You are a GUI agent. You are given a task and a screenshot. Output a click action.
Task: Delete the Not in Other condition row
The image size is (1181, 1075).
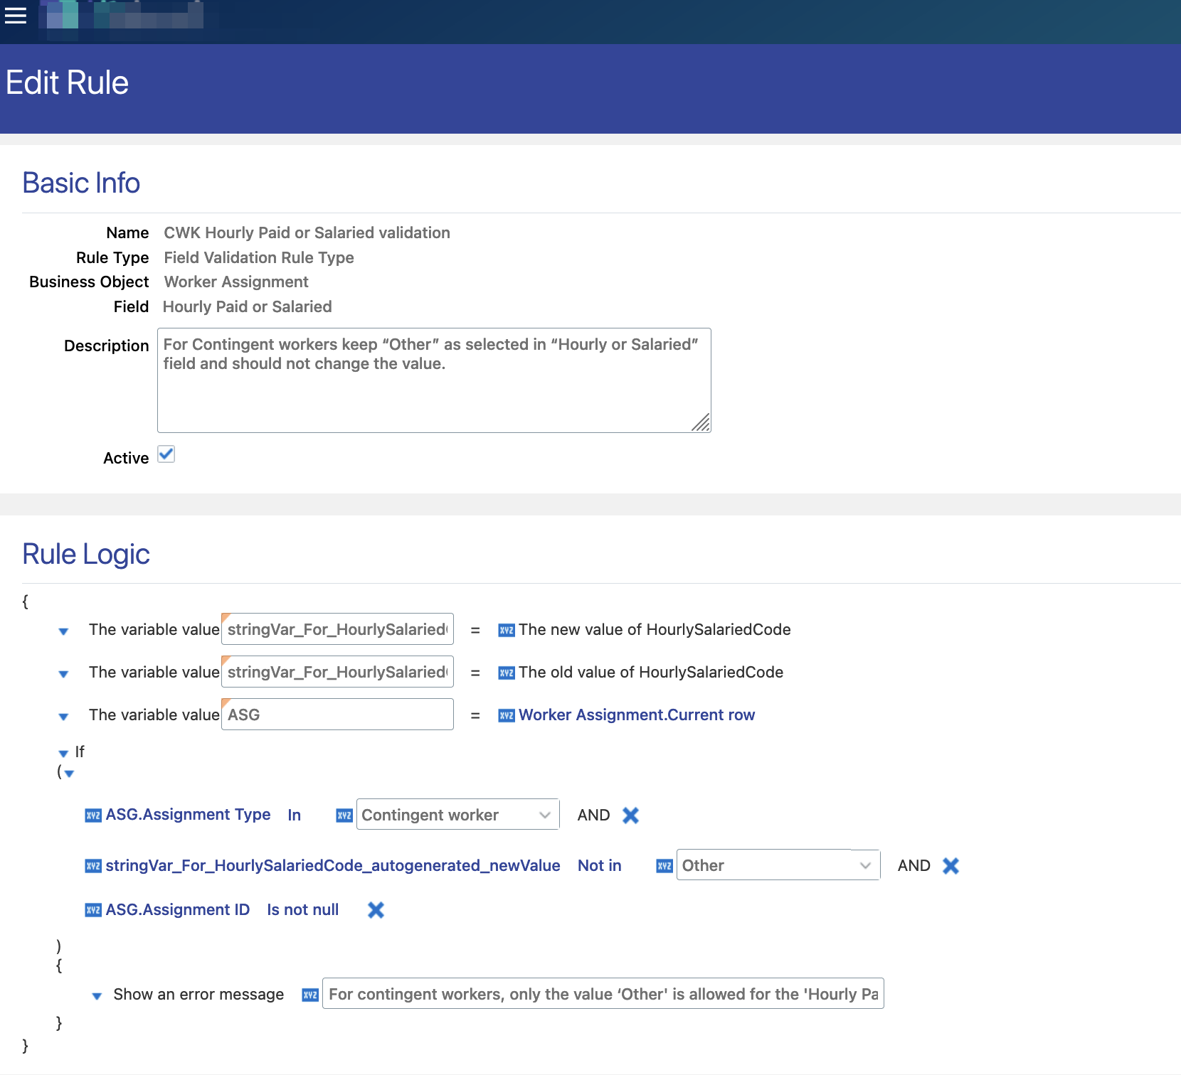950,866
